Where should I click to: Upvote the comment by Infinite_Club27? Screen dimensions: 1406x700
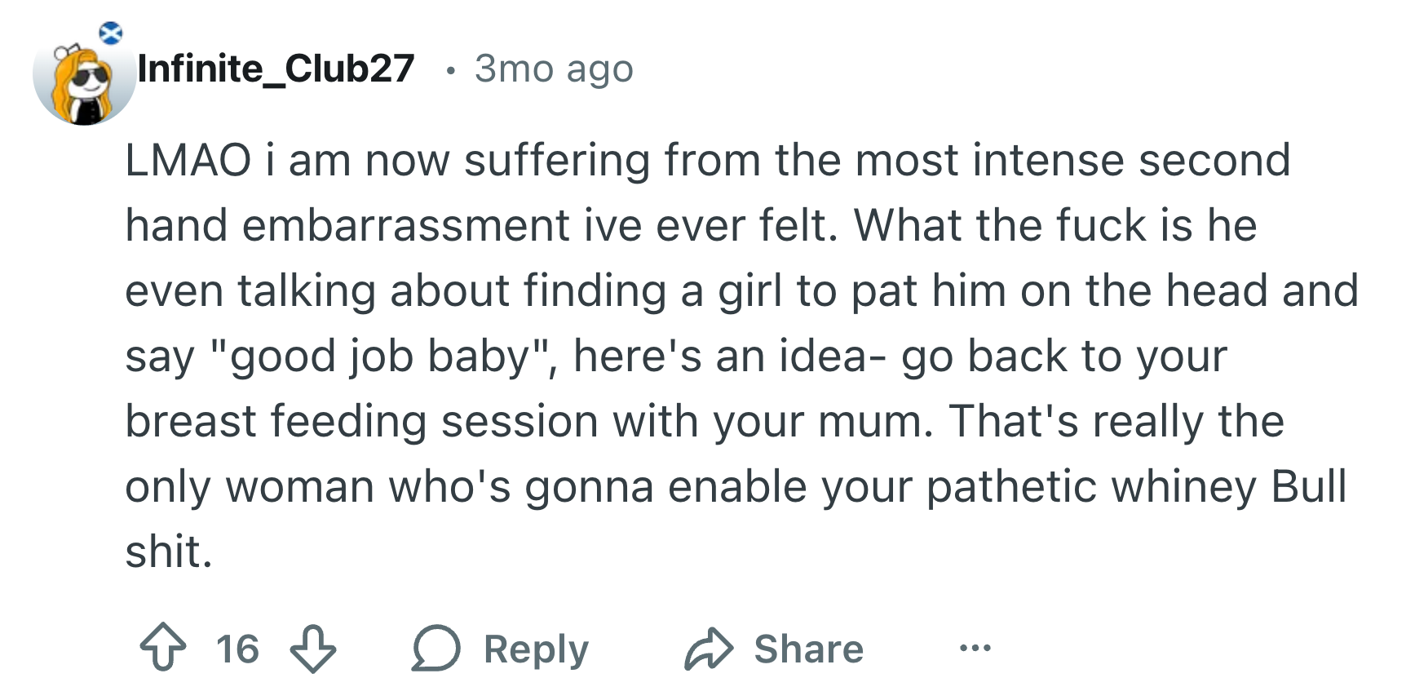click(x=163, y=648)
